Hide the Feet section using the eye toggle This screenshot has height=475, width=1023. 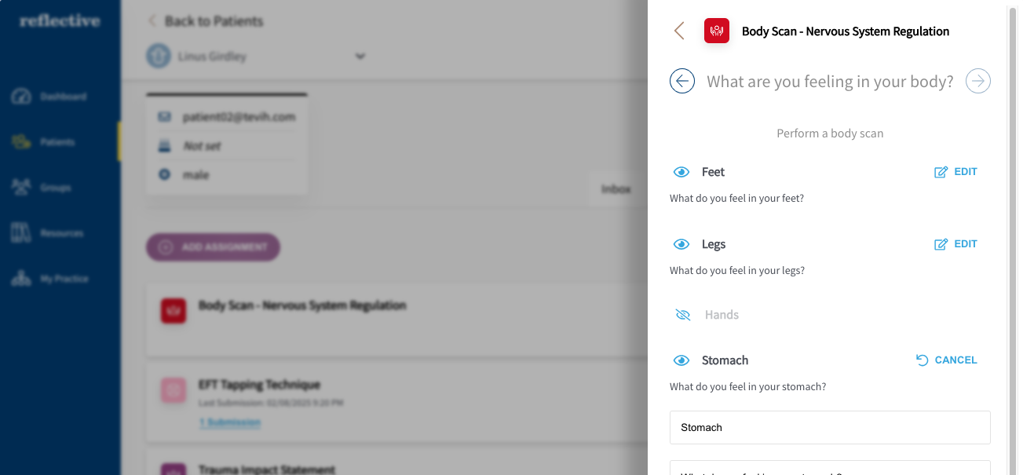[681, 171]
